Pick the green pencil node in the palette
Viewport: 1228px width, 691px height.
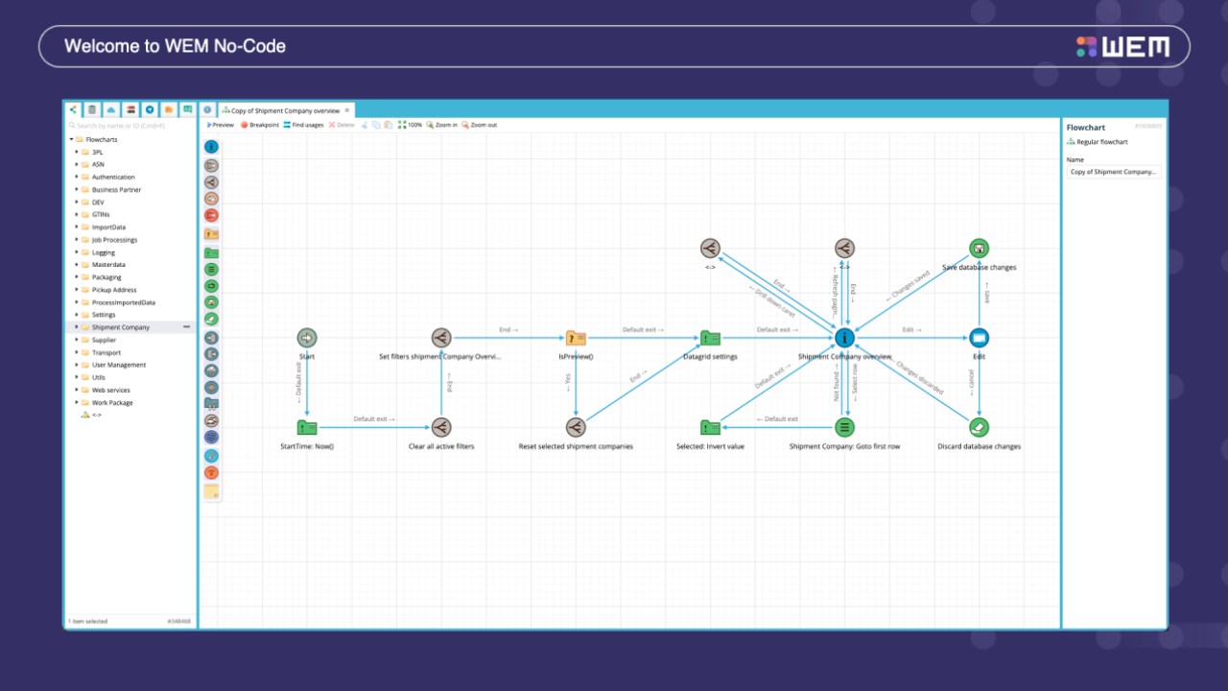(x=211, y=319)
